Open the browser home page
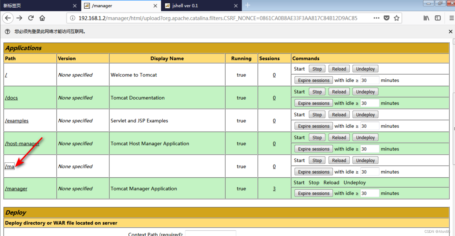The width and height of the screenshot is (455, 236). 42,18
